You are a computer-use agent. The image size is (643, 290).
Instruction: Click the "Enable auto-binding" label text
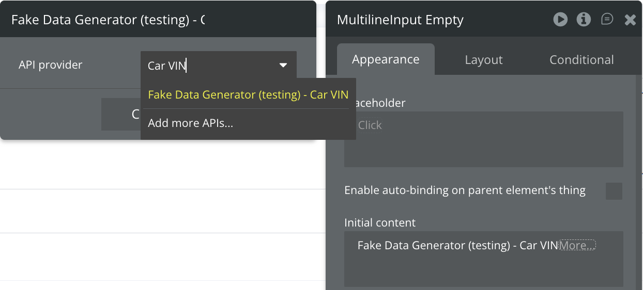(x=465, y=191)
